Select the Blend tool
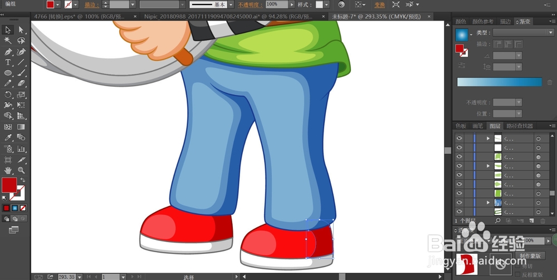 pos(21,137)
